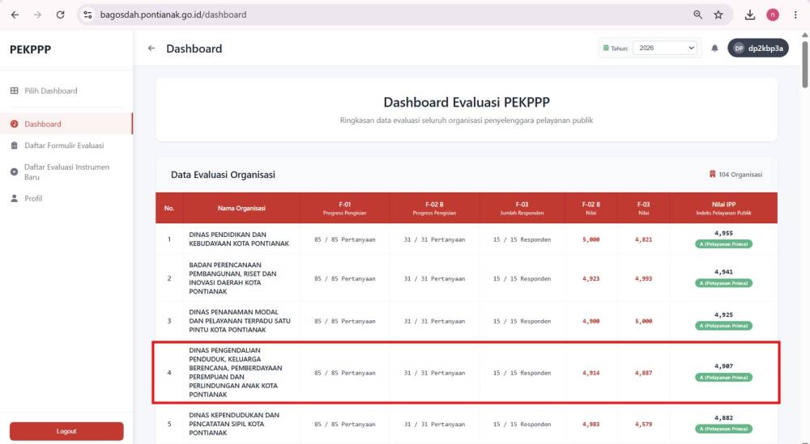Open the Tahun 2026 dropdown
Screen dimensions: 810x444
(x=665, y=48)
